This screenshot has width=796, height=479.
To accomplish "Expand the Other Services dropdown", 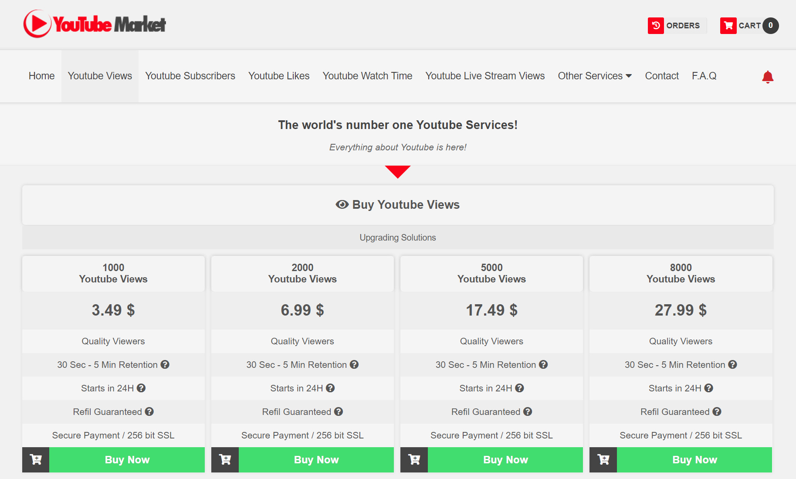I will tap(594, 76).
